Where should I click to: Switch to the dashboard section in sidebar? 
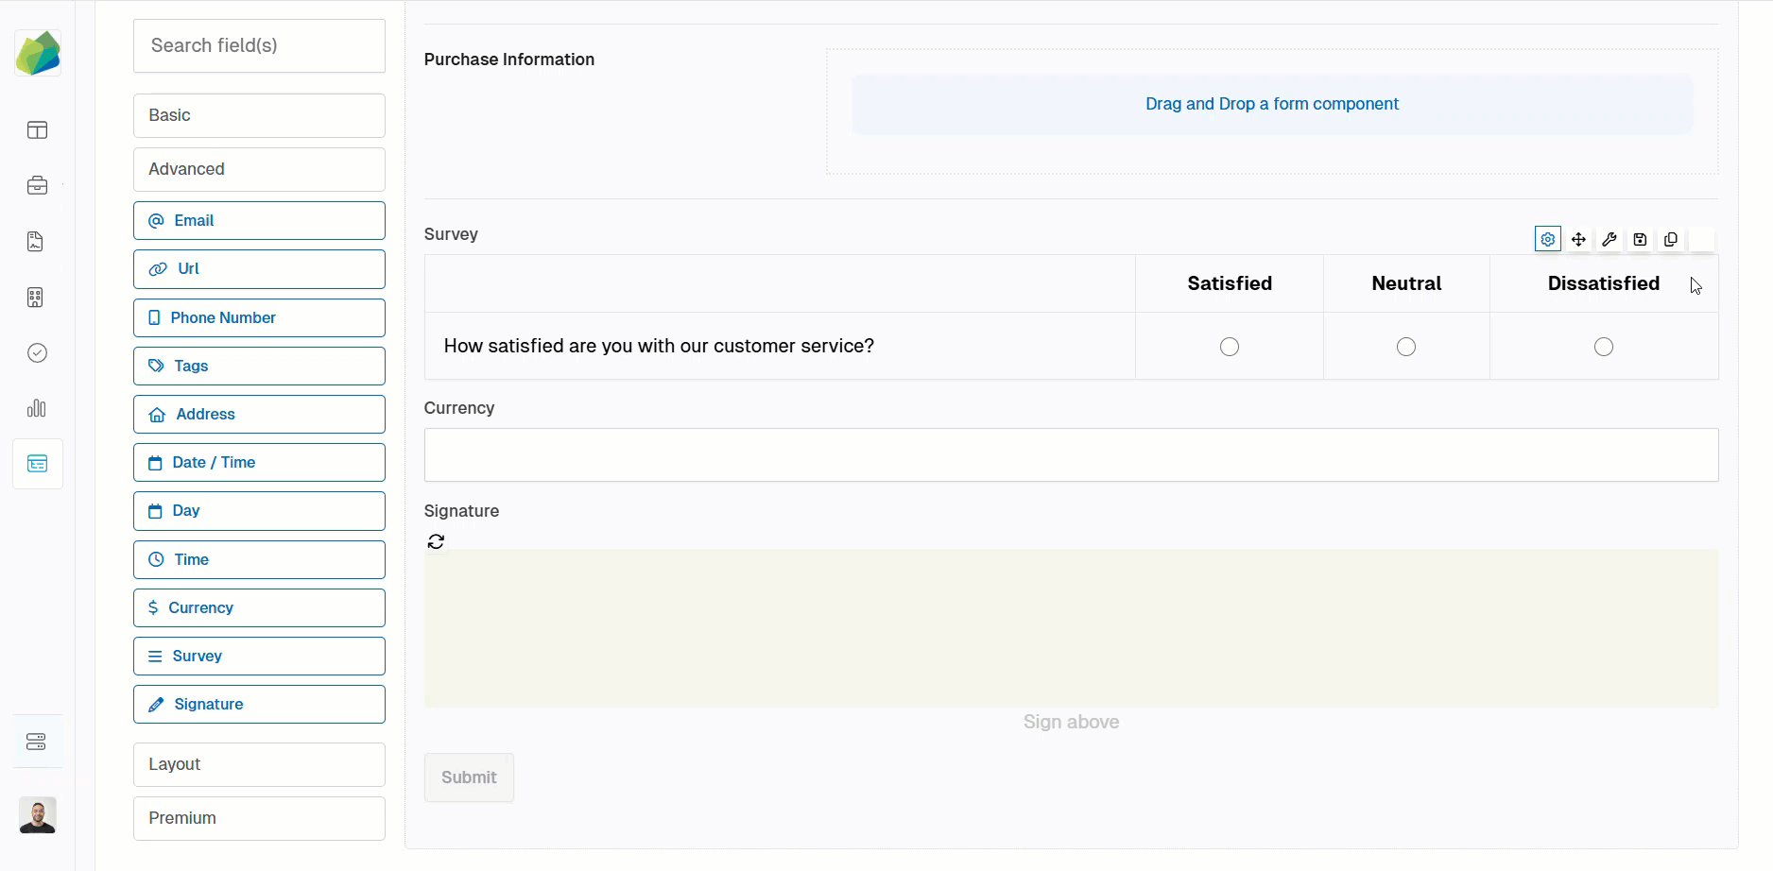[37, 129]
